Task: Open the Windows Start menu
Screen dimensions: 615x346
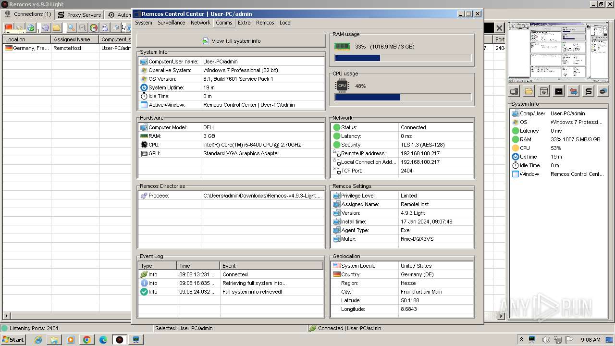Action: tap(13, 339)
